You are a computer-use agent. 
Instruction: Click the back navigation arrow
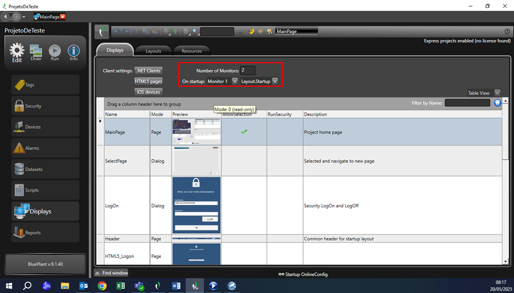point(6,16)
